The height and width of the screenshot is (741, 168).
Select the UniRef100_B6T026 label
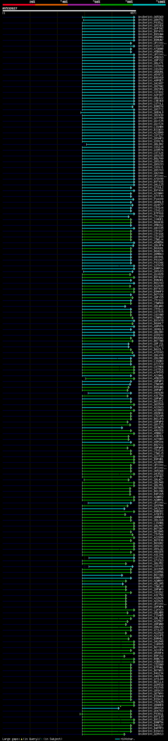pos(151,295)
